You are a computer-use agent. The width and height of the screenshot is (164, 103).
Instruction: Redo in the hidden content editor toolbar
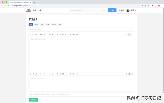tap(33, 74)
